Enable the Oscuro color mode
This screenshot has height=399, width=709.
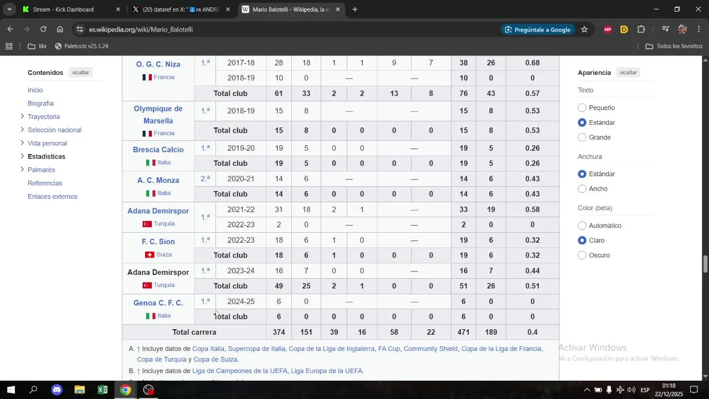click(582, 255)
